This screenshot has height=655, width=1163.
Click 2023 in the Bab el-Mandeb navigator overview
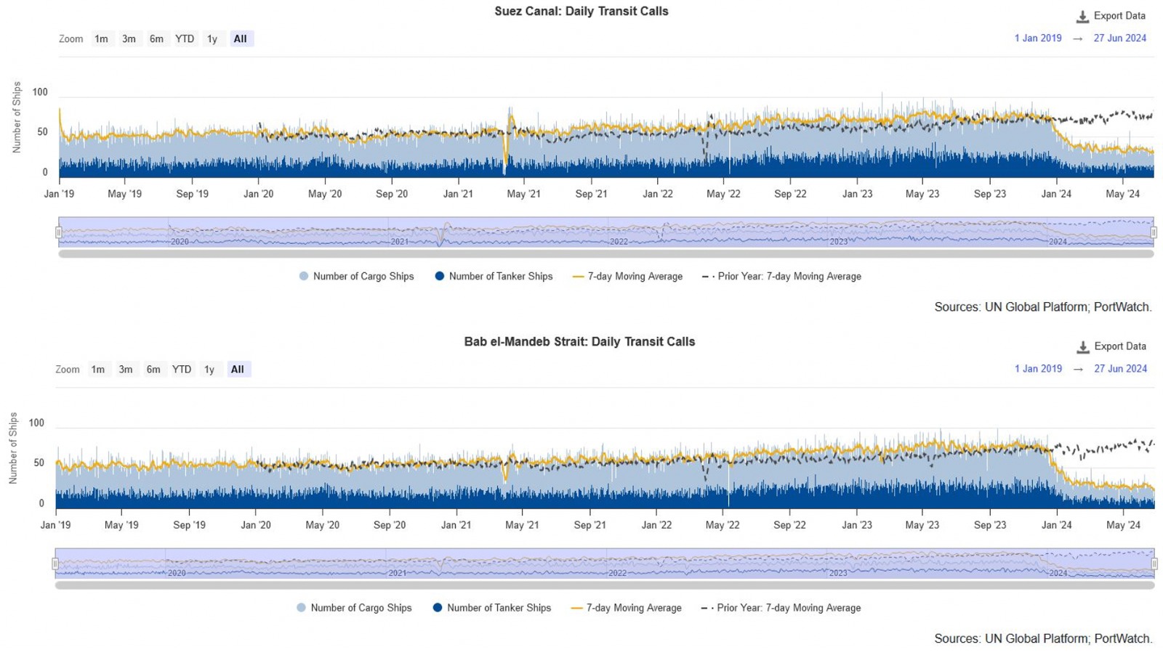pos(838,573)
